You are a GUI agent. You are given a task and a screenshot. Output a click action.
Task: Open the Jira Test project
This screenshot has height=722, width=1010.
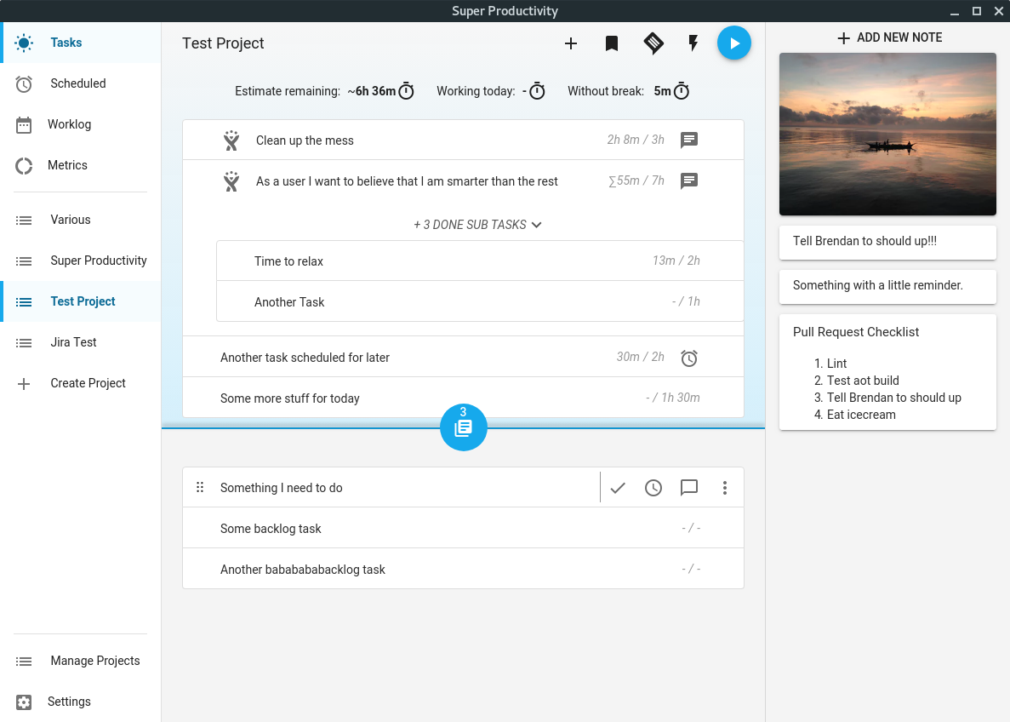81,342
